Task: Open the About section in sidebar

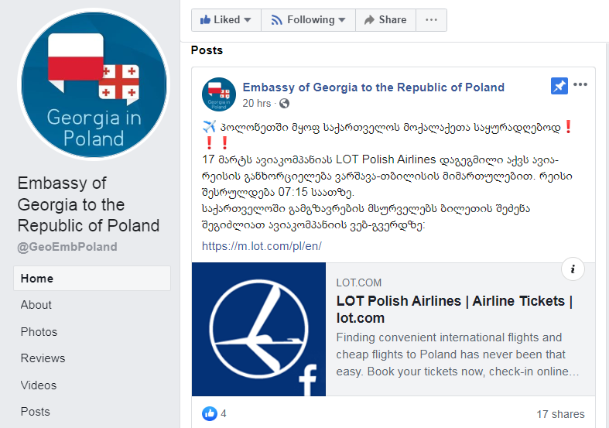Action: tap(36, 305)
